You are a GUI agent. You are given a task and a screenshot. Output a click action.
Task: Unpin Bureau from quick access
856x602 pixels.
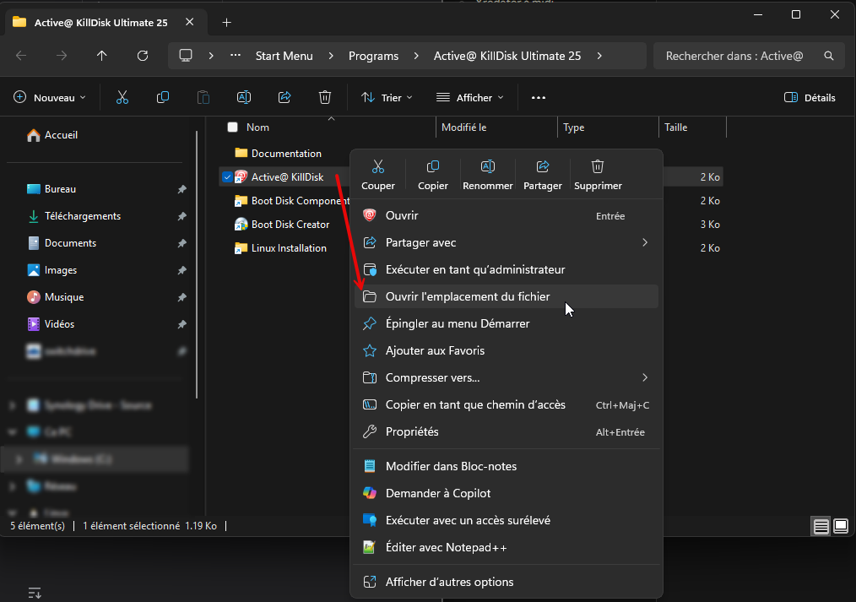[x=181, y=189]
